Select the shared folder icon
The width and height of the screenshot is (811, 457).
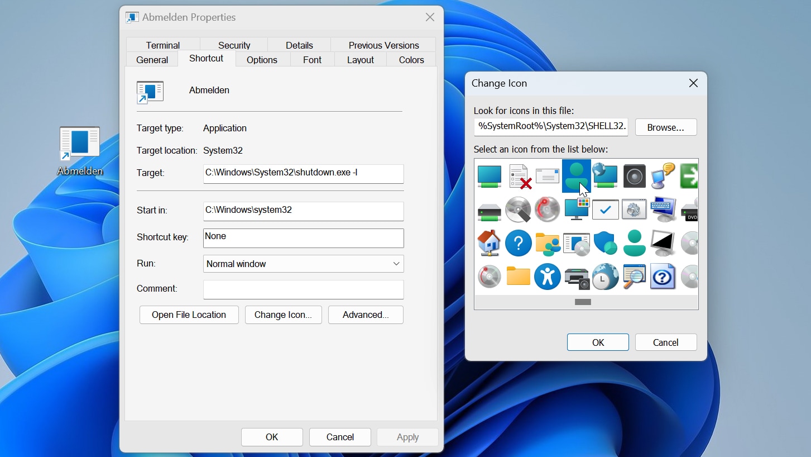click(x=548, y=243)
